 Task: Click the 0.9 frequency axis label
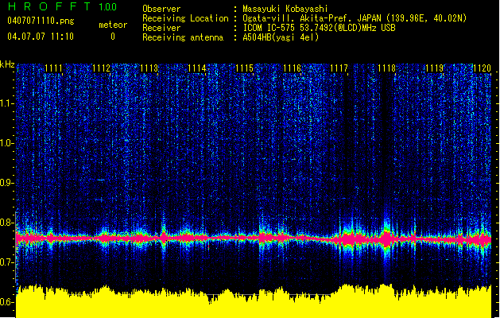pyautogui.click(x=6, y=183)
